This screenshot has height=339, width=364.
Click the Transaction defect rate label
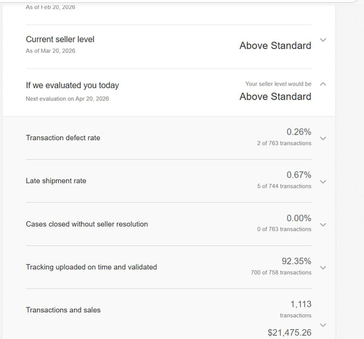coord(63,138)
